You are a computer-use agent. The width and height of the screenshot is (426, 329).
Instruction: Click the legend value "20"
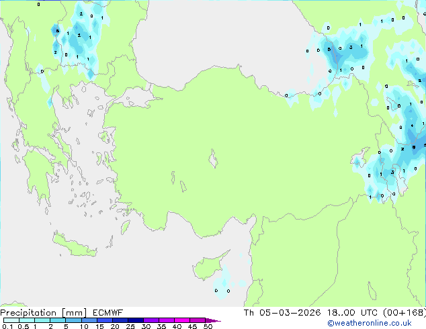tap(115, 326)
